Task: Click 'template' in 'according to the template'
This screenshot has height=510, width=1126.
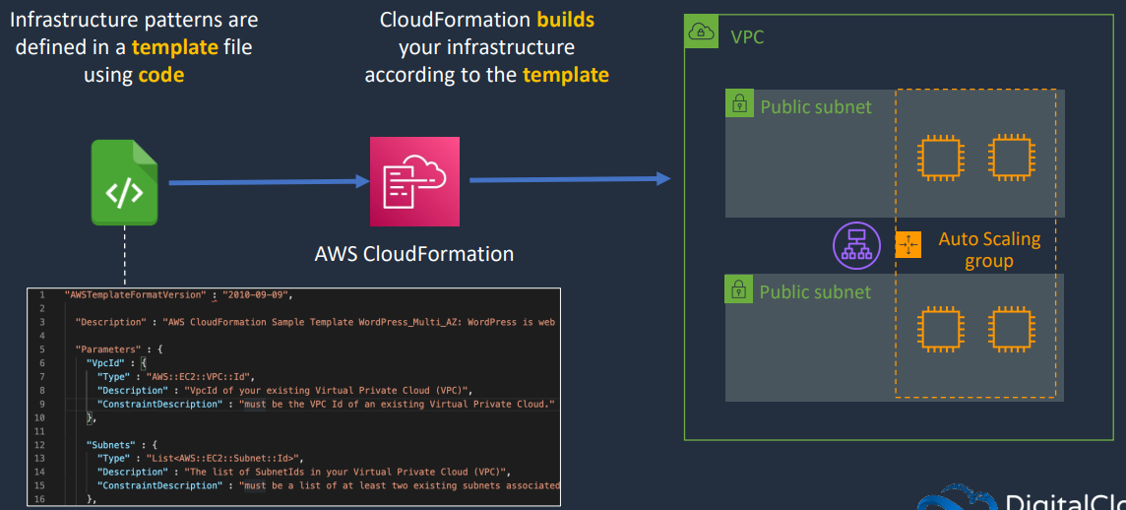Action: tap(566, 74)
